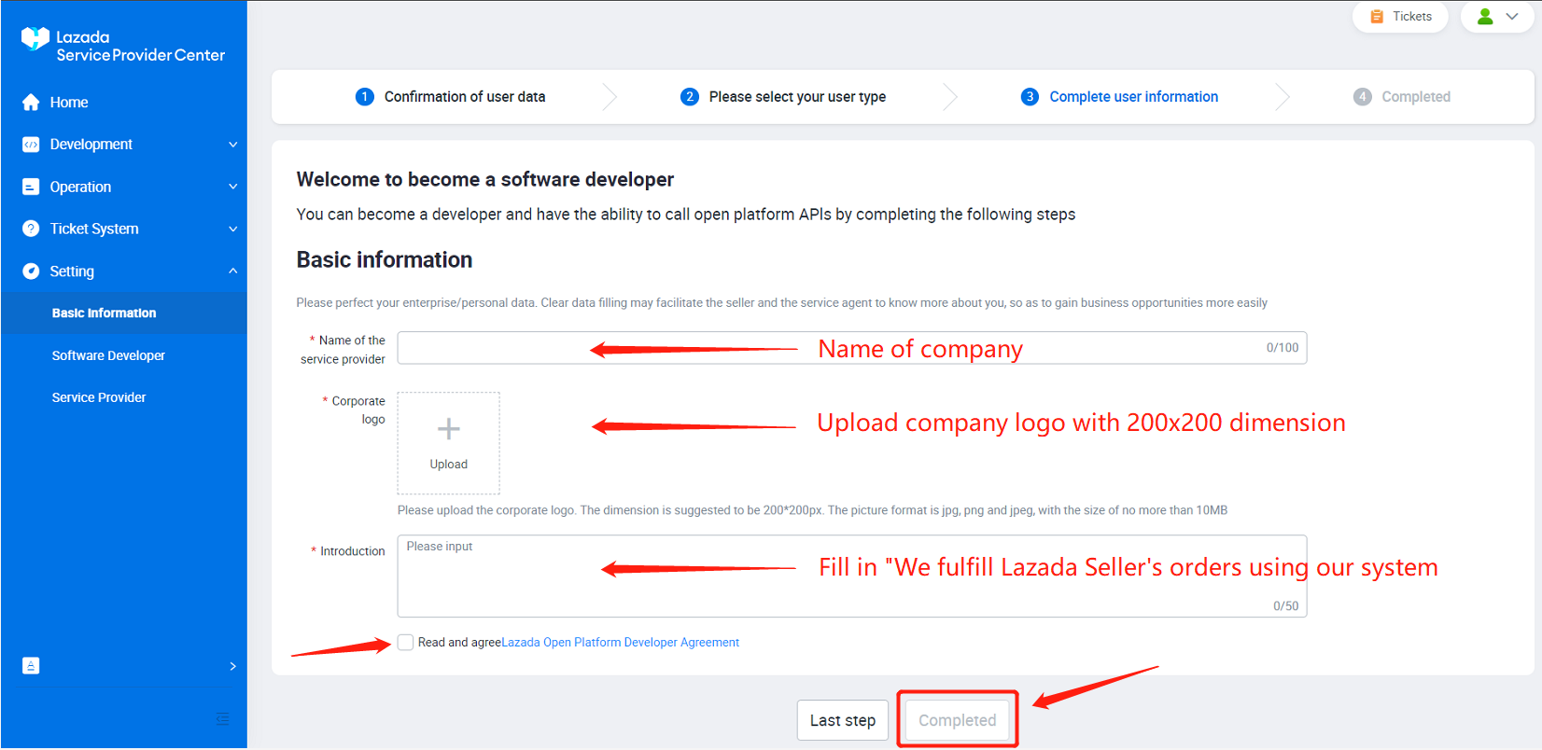This screenshot has width=1542, height=750.
Task: Click the Welcome to become a software developer heading
Action: click(485, 179)
